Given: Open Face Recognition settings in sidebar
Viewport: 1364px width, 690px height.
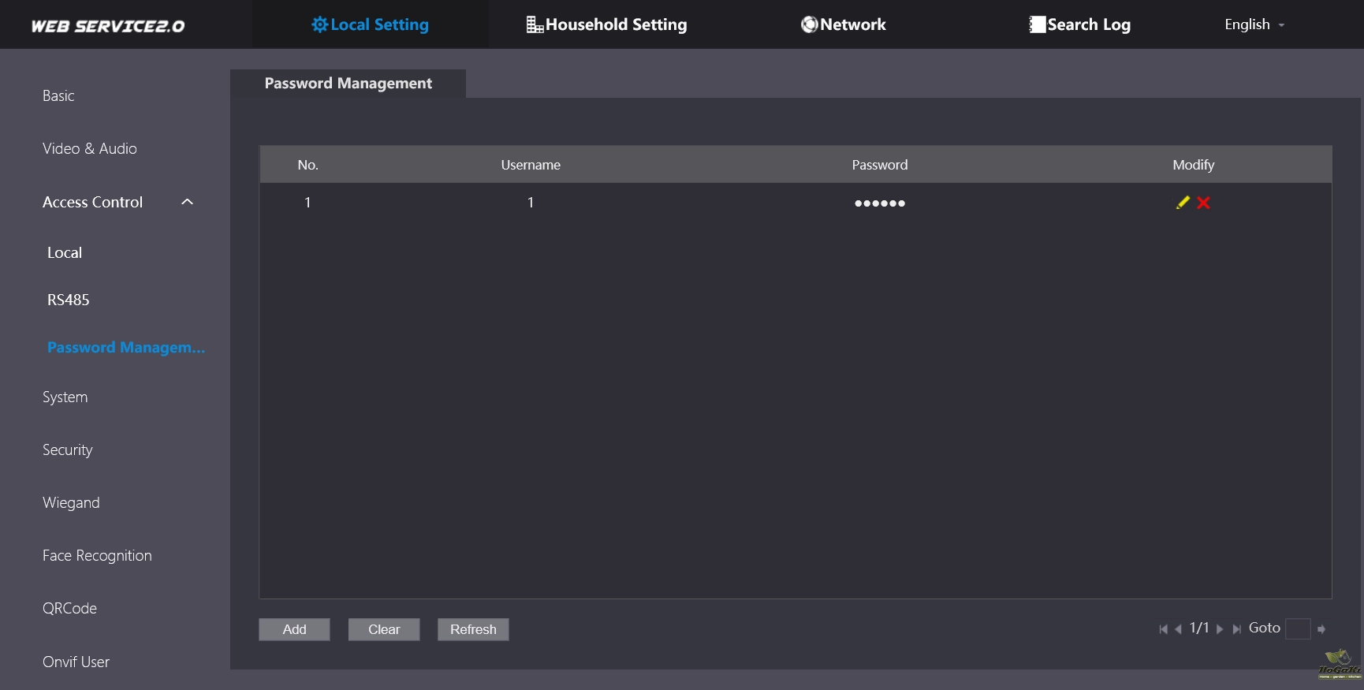Looking at the screenshot, I should point(97,555).
